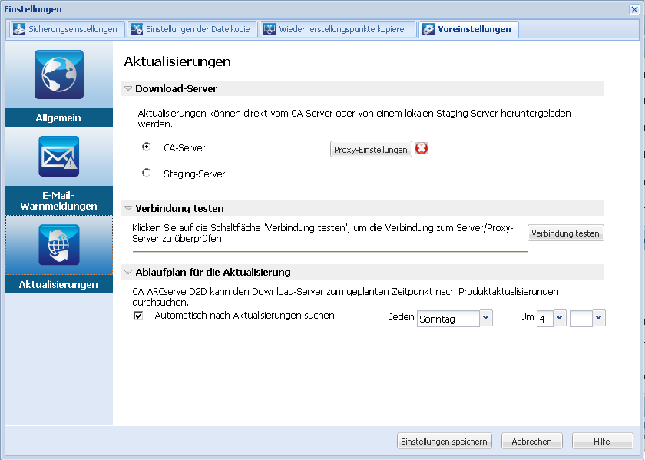Switch to Wiederherstellungspunkte kopieren tab
The width and height of the screenshot is (645, 460).
click(x=338, y=29)
